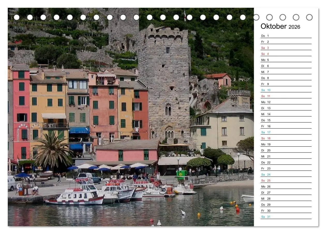The width and height of the screenshot is (326, 234).
Task: Select the row 'Do 1'
Action: coord(286,35)
